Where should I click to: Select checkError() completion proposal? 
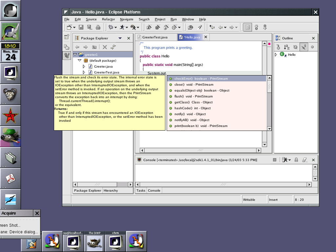217,79
